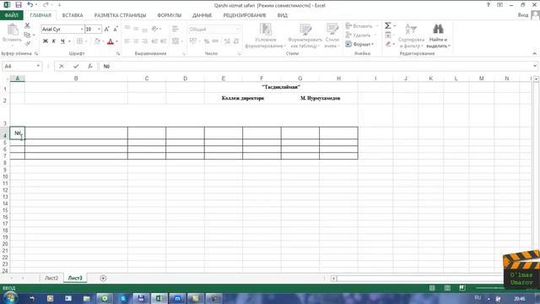Open the Font group dialog launcher
This screenshot has height=304, width=540.
118,54
